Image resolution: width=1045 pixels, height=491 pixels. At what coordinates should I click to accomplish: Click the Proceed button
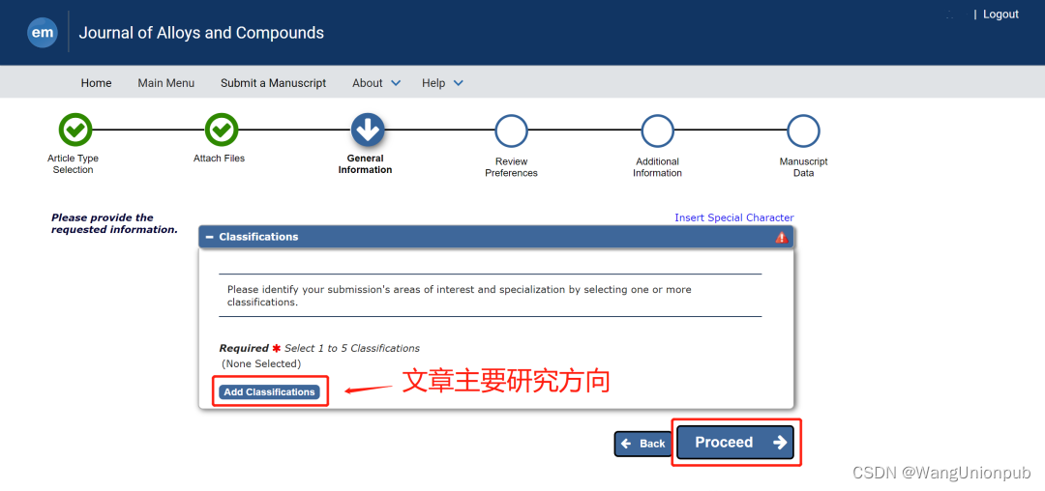[x=735, y=443]
